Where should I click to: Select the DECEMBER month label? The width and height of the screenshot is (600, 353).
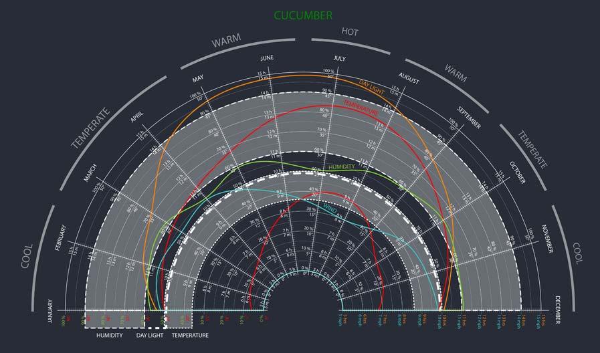tap(558, 310)
